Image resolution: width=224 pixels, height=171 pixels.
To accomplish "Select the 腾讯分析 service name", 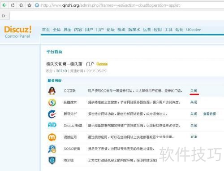I will click(70, 114).
